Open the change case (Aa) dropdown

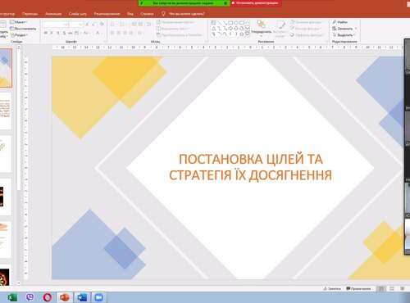pyautogui.click(x=86, y=33)
